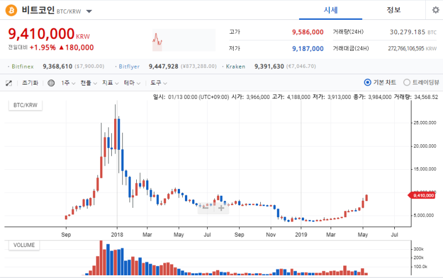The height and width of the screenshot is (278, 443).
Task: Click the 2018 time axis label
Action: tap(117, 234)
